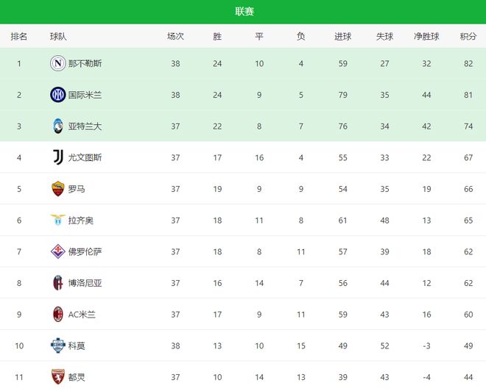The width and height of the screenshot is (486, 391).
Task: Click the 净胜球 column header
Action: point(426,36)
